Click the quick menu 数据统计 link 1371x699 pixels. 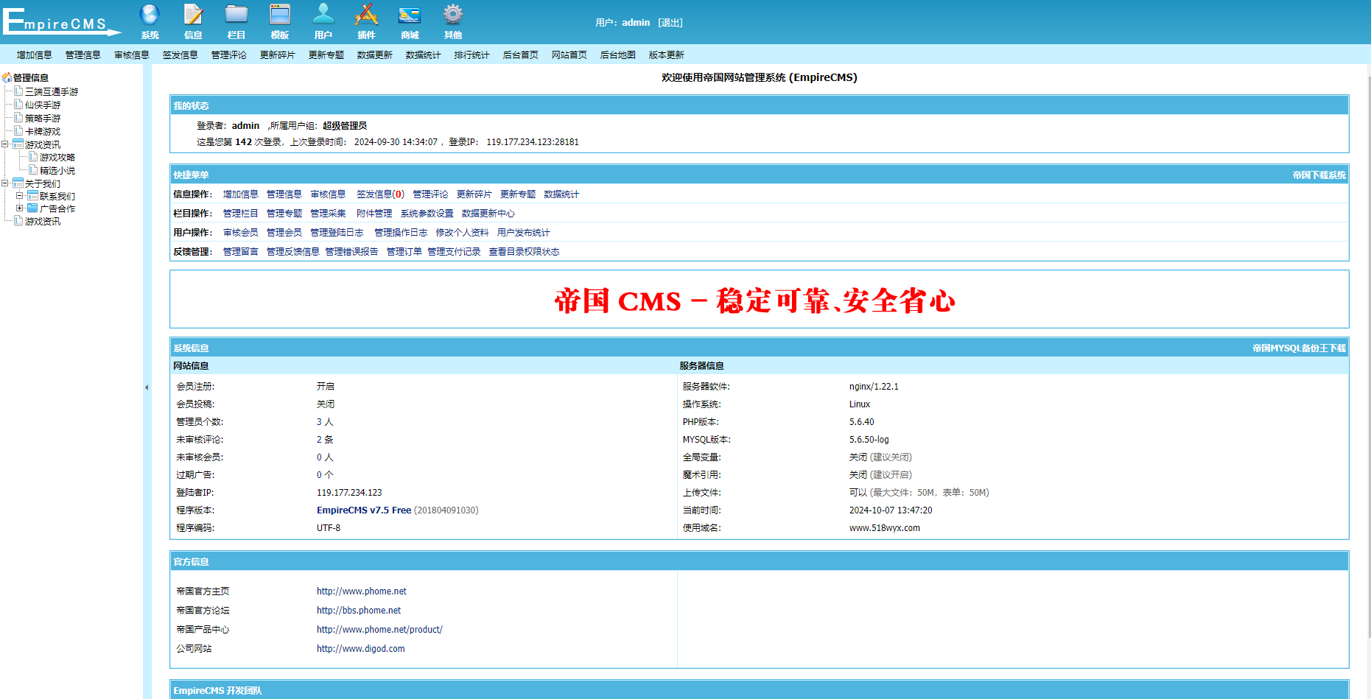point(562,194)
